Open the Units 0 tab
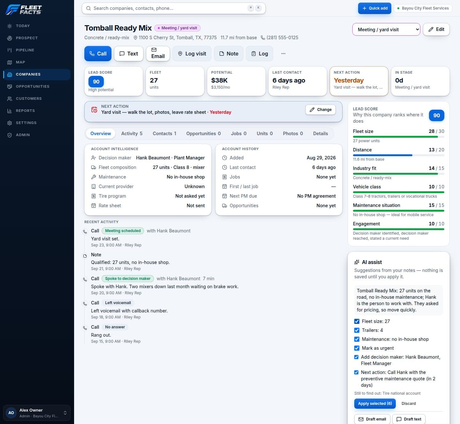460x424 pixels. tap(265, 134)
